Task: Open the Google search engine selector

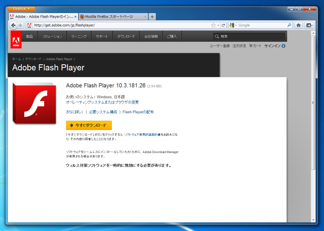Action: 233,25
